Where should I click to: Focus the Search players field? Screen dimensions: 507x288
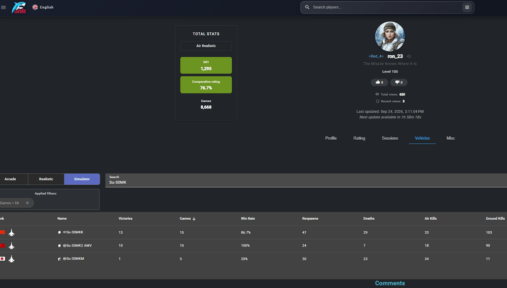pos(386,7)
